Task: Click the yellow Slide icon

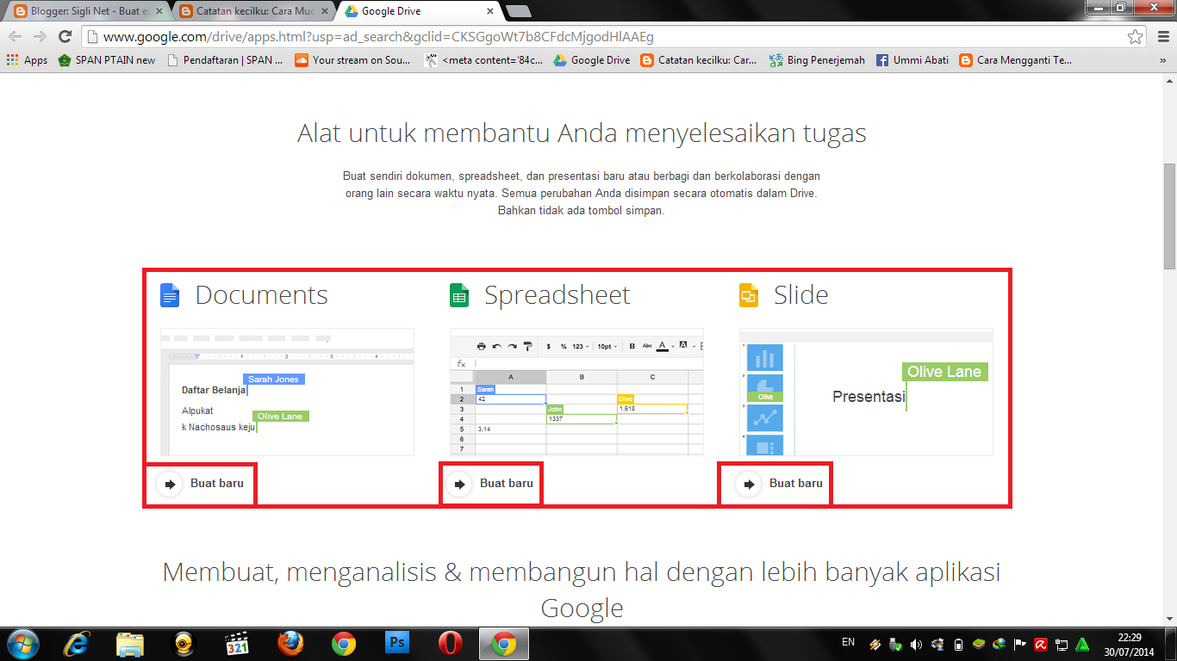Action: [749, 296]
